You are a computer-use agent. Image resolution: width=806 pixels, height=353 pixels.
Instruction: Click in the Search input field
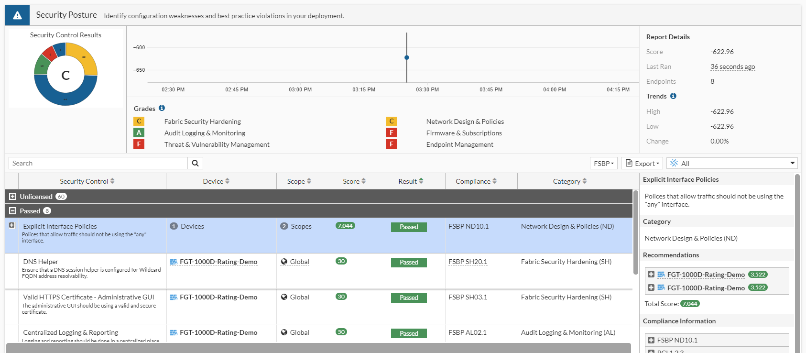pyautogui.click(x=98, y=163)
